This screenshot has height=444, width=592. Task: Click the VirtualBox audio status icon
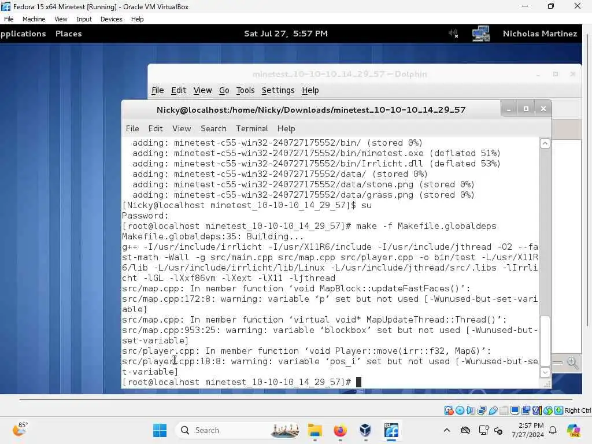click(x=471, y=410)
